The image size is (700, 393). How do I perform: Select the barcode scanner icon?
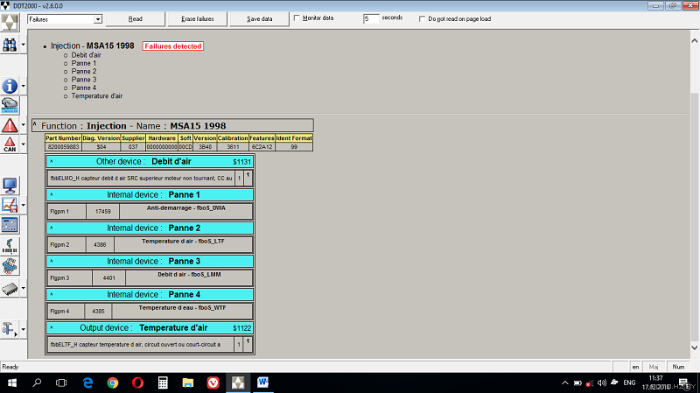10,246
